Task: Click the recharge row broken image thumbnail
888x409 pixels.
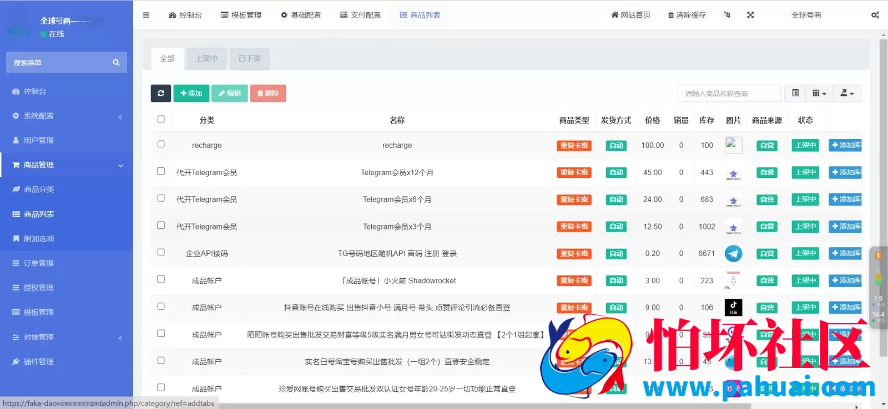Action: (x=733, y=145)
